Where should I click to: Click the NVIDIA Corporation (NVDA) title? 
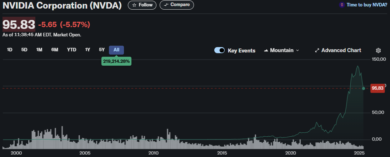(62, 5)
